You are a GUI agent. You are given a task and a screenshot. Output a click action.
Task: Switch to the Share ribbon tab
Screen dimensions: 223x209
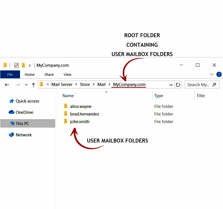49,75
